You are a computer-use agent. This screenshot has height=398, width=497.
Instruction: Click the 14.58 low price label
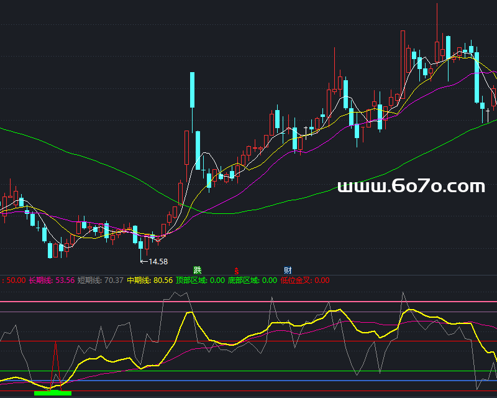pyautogui.click(x=158, y=262)
